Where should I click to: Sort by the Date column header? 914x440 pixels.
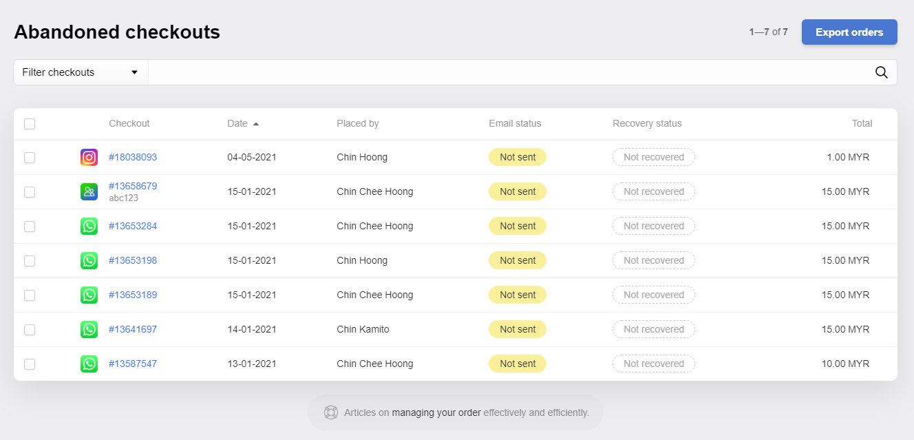pos(237,124)
